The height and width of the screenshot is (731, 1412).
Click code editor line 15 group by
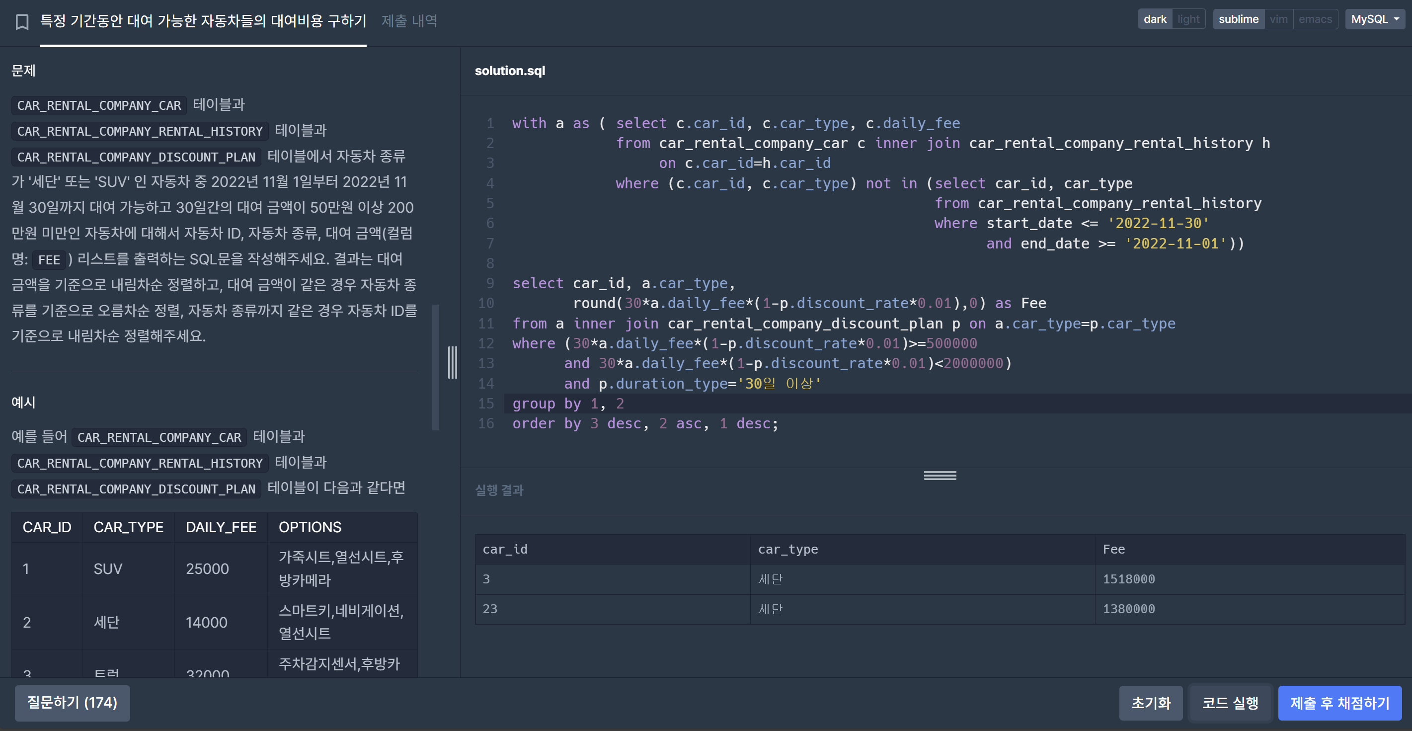[x=568, y=404]
